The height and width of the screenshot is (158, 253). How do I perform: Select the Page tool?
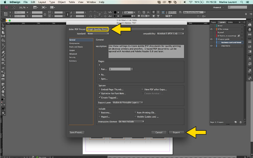[x=3, y=32]
